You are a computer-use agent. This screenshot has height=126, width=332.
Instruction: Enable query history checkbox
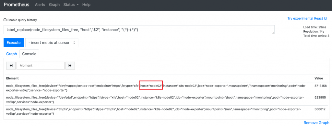click(x=5, y=20)
